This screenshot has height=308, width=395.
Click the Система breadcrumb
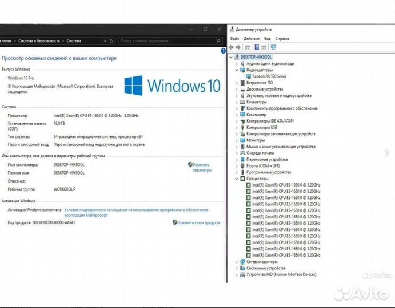(74, 40)
